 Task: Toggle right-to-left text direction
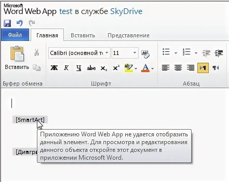point(215,68)
